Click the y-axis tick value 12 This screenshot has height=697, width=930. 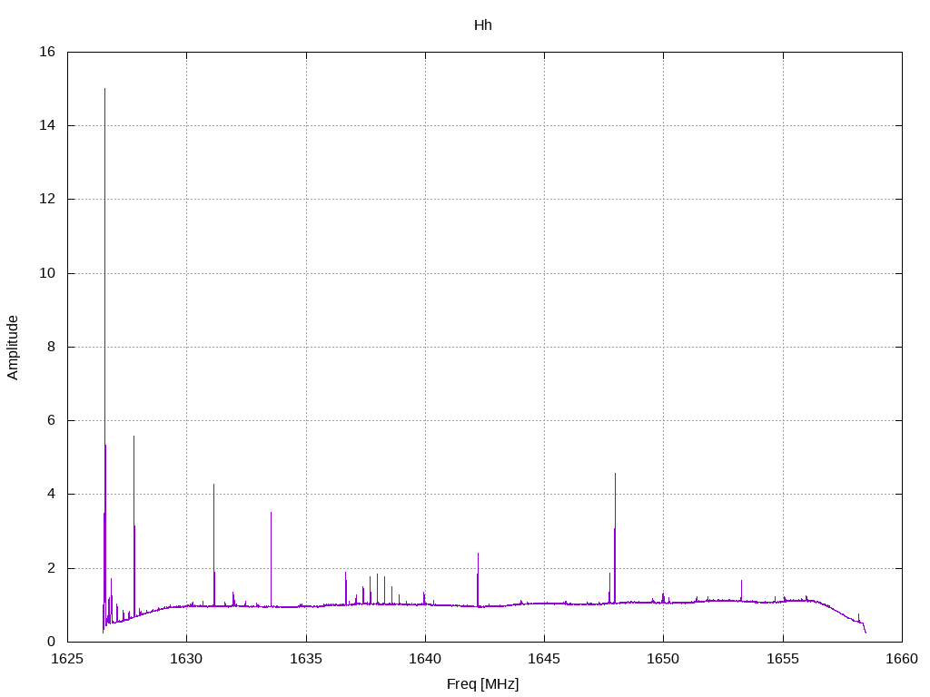pyautogui.click(x=47, y=199)
